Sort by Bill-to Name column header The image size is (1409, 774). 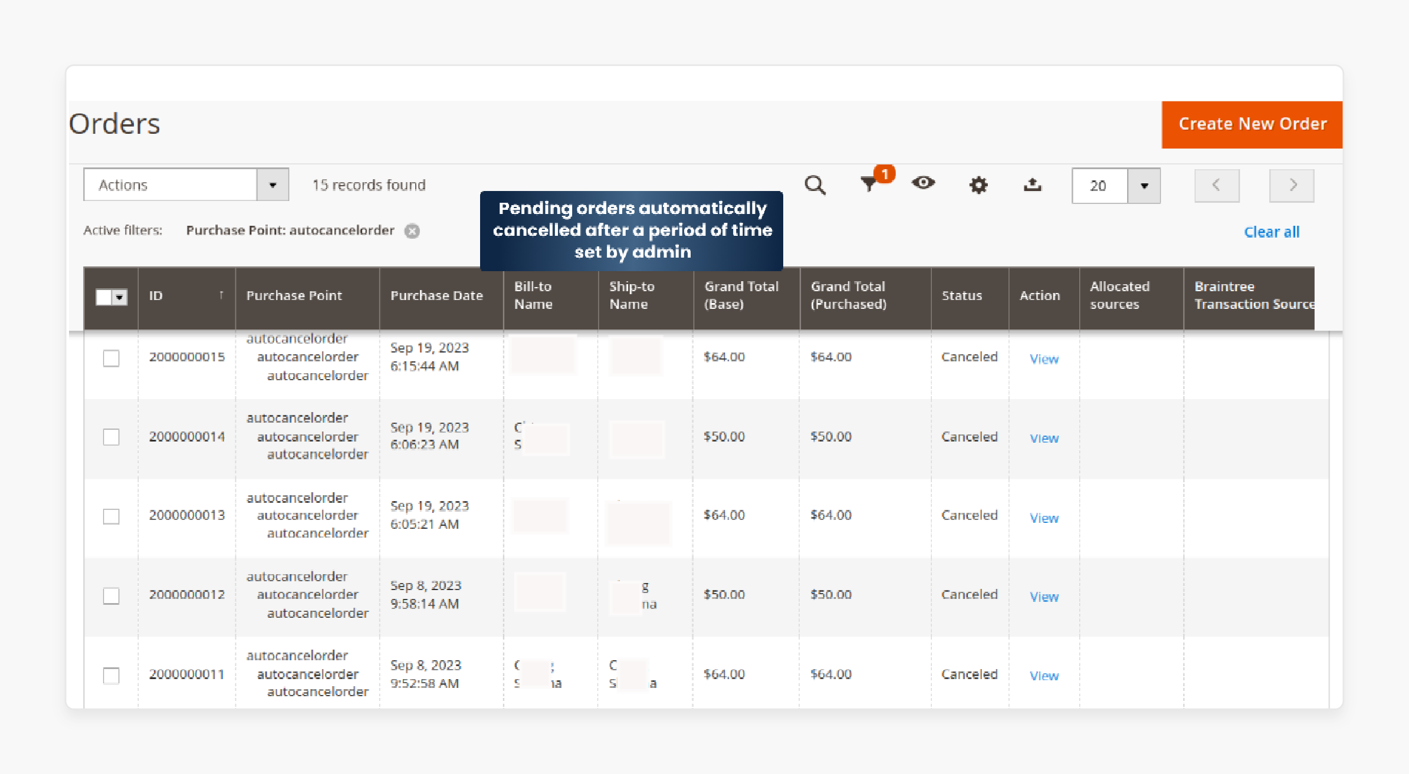551,298
